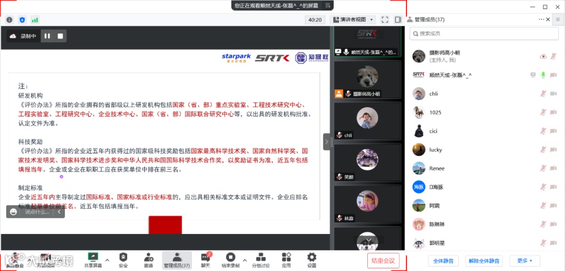
Task: Expand recording options caret beside 结束录制
Action: 245,260
